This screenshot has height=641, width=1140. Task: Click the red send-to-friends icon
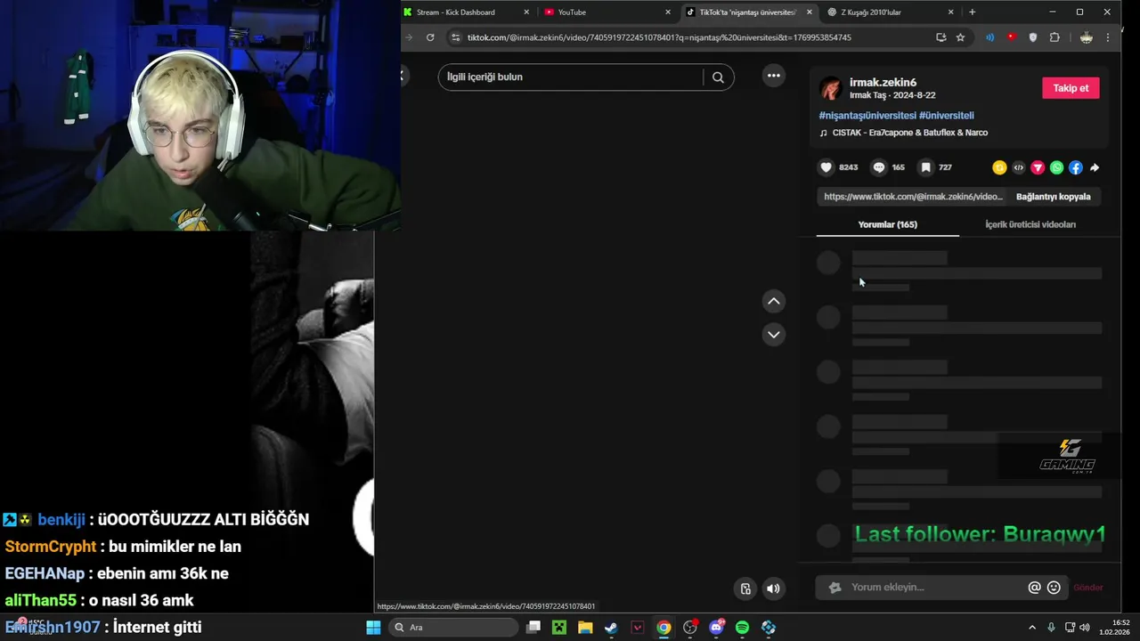(x=1038, y=167)
